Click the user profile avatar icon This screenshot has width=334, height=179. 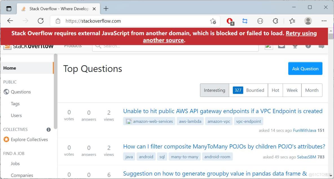click(308, 21)
